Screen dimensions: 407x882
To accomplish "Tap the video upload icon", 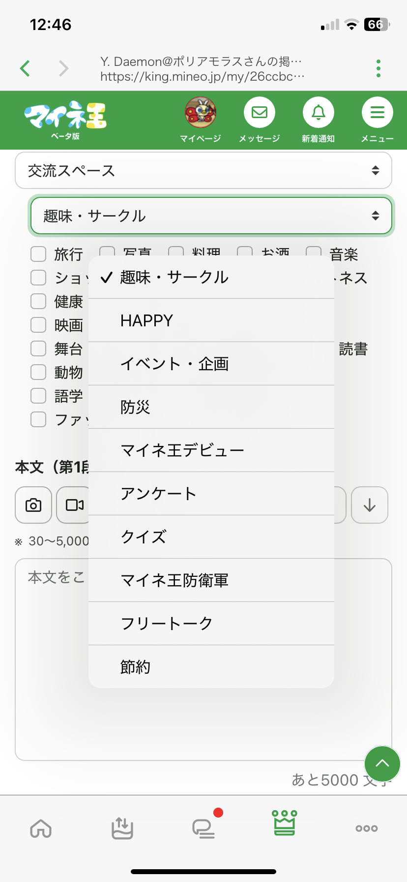I will tap(74, 505).
